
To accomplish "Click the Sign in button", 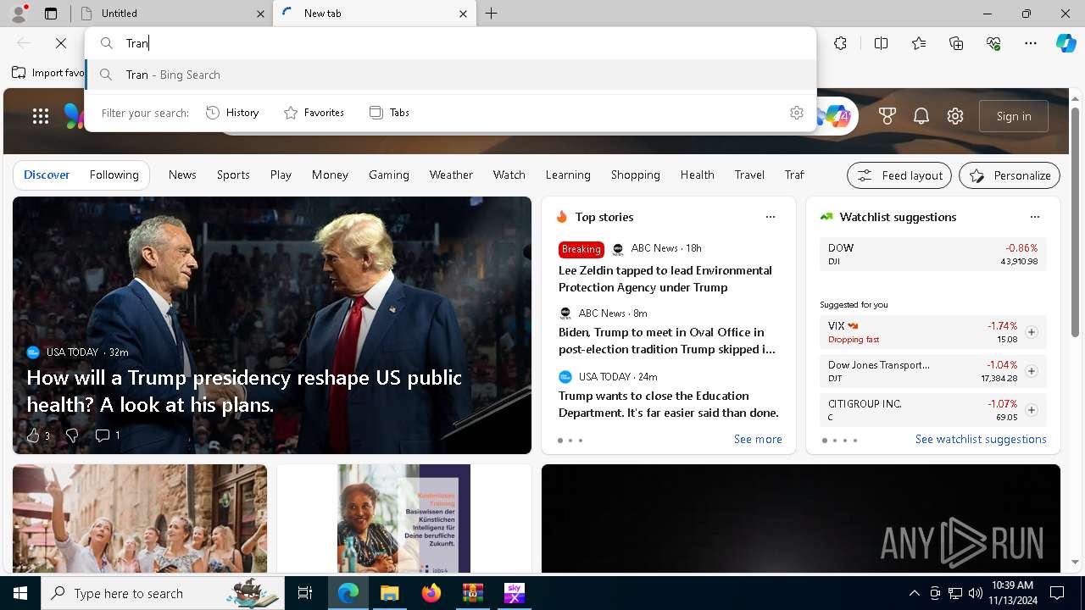I will 1014,116.
